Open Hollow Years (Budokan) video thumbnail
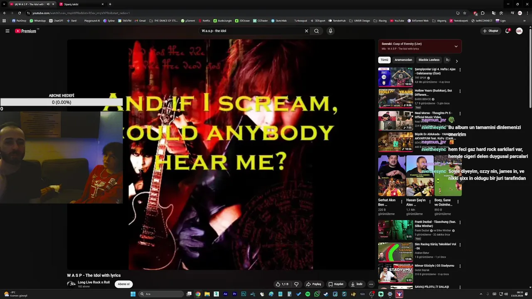 [x=395, y=98]
